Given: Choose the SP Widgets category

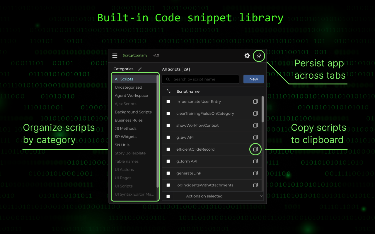Looking at the screenshot, I should [134, 137].
